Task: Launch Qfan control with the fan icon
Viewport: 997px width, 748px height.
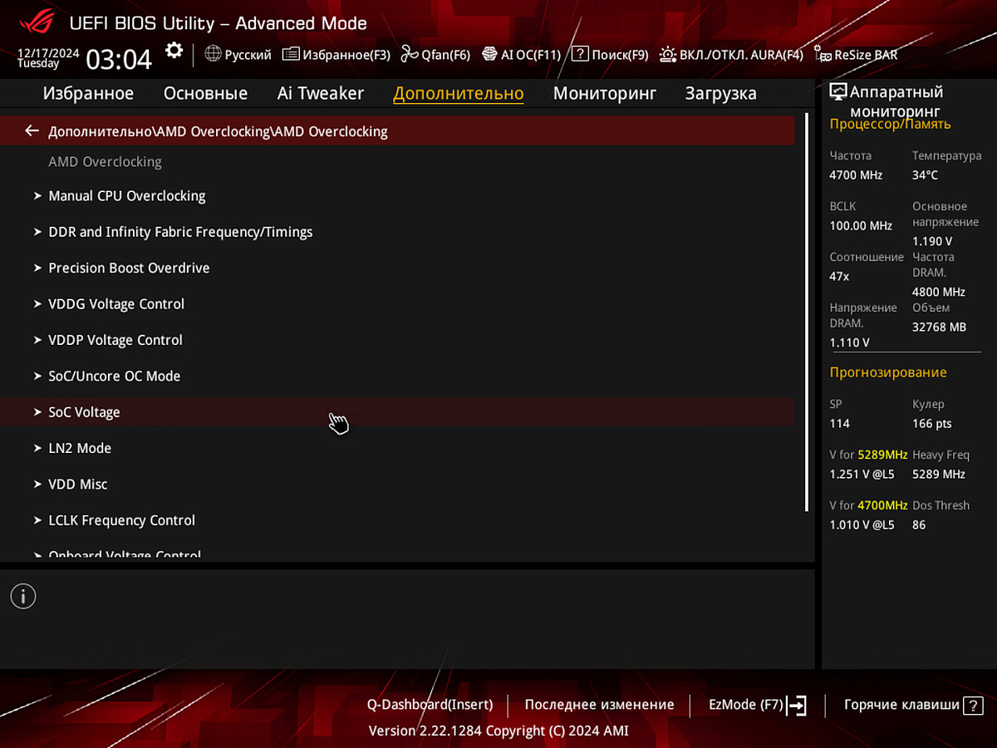Action: coord(410,54)
